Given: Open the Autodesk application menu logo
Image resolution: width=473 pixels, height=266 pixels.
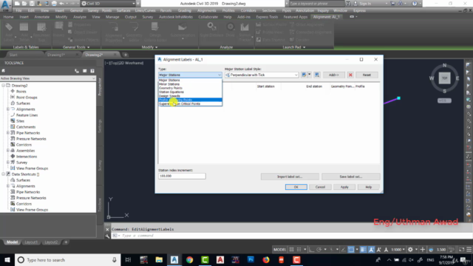Looking at the screenshot, I should 6,5.
